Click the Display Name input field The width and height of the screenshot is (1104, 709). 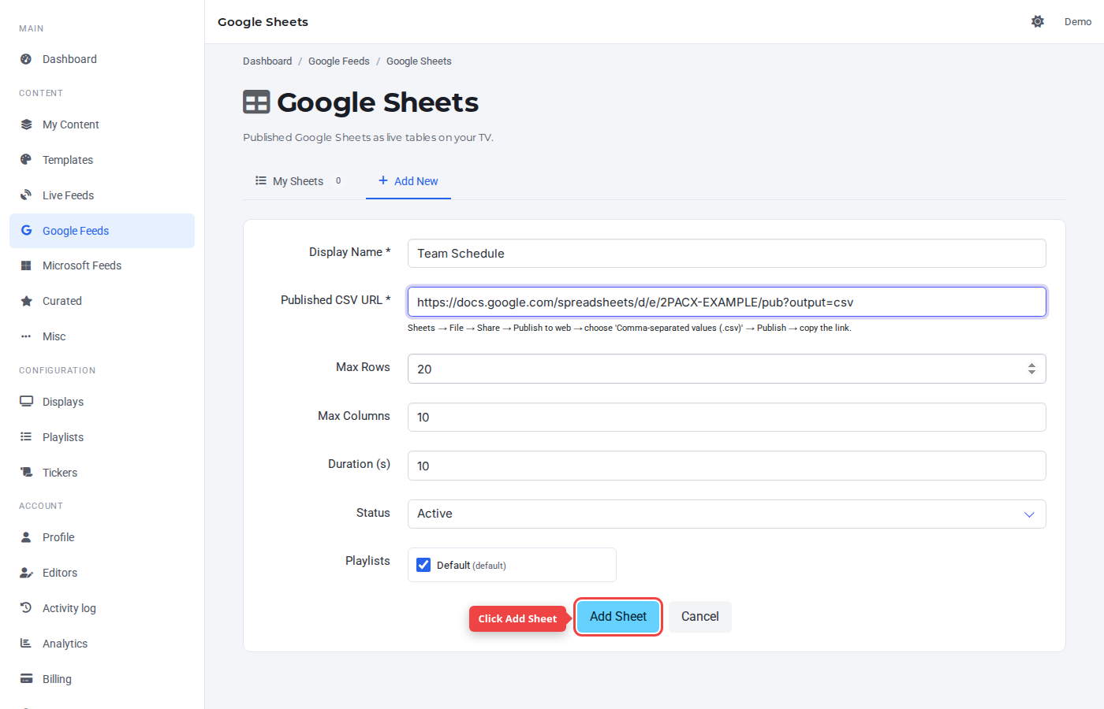coord(726,254)
